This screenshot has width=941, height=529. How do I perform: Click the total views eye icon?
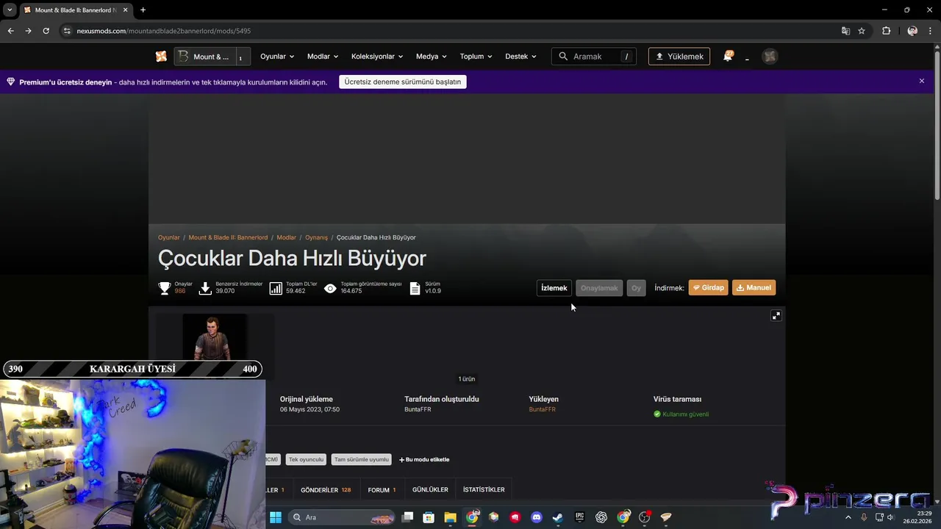[330, 289]
